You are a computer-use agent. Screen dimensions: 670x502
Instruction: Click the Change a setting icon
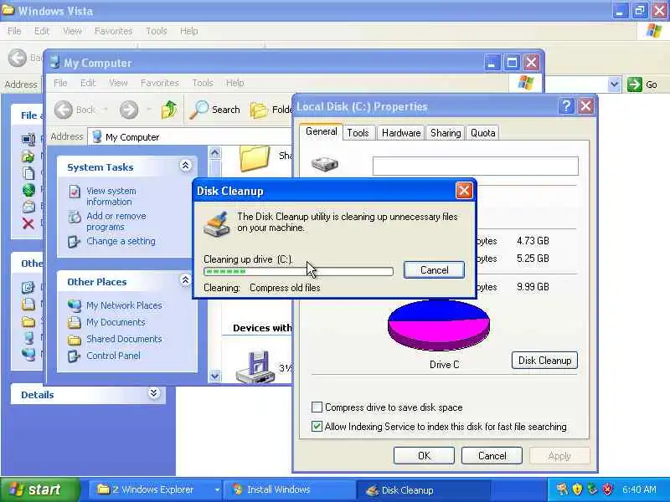[x=74, y=242]
